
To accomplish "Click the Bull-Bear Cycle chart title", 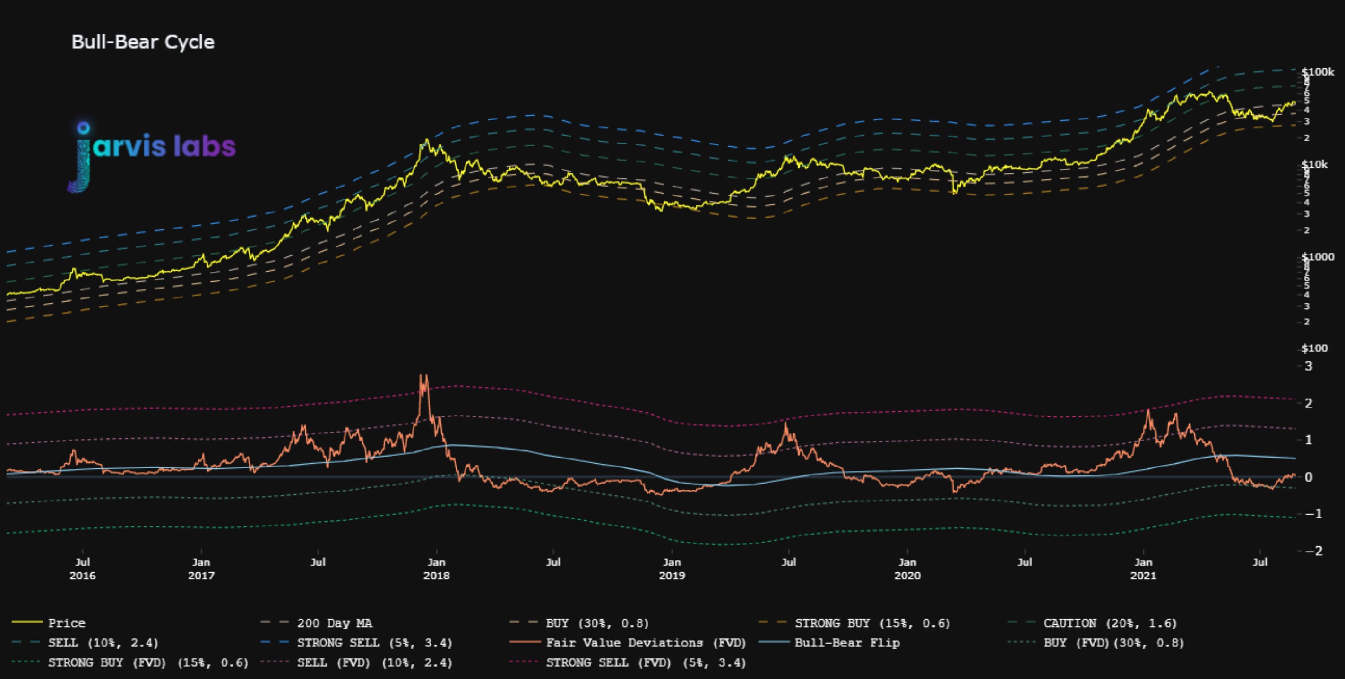I will [x=143, y=42].
